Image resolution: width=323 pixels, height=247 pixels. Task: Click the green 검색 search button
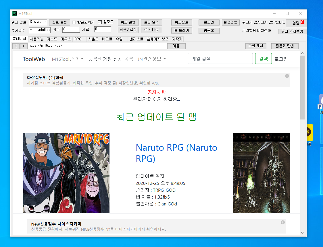pos(264,58)
